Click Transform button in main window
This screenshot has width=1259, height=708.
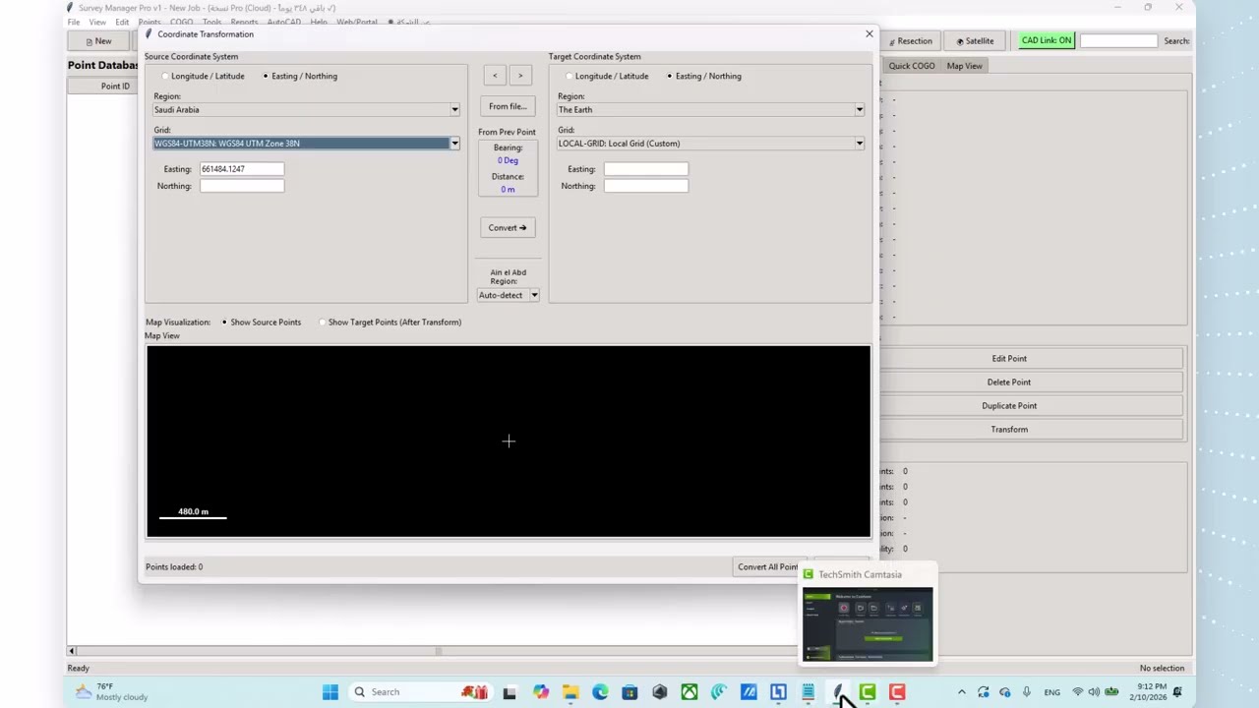click(x=1009, y=430)
